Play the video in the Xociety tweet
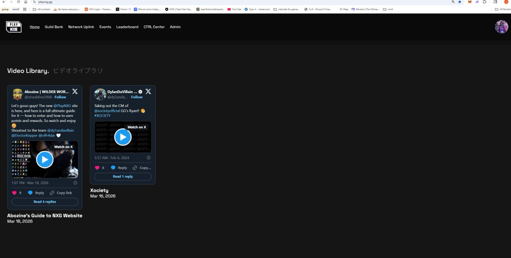This screenshot has height=258, width=511. coord(123,137)
